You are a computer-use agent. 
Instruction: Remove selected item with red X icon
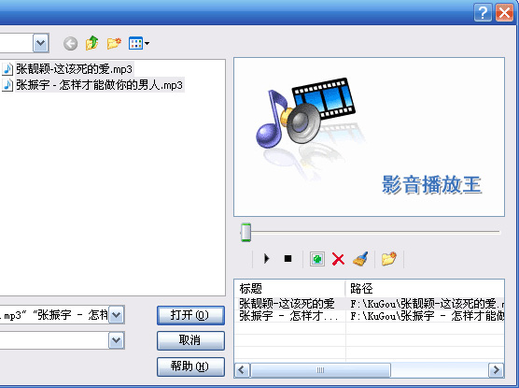coord(338,259)
